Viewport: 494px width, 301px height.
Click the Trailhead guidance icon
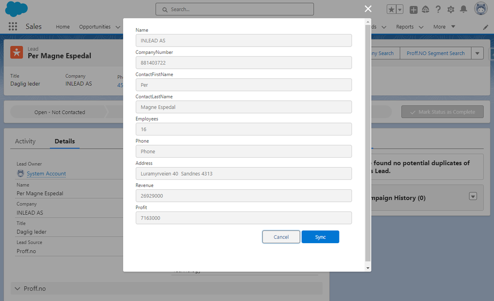[x=426, y=9]
